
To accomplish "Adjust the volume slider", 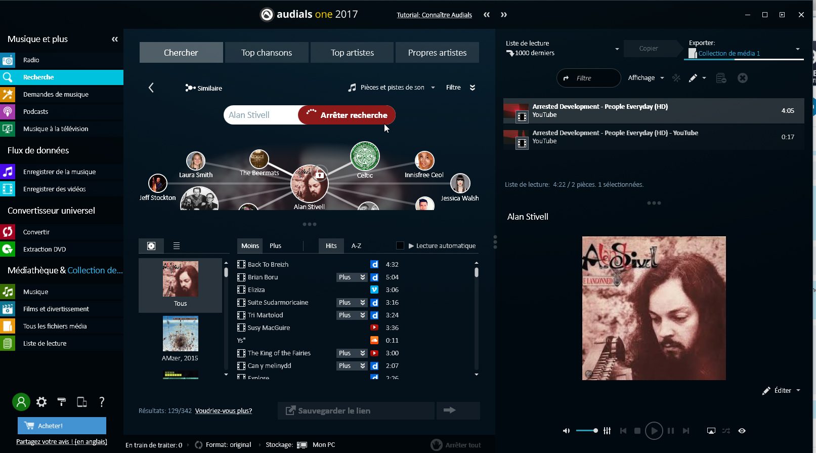I will point(587,431).
